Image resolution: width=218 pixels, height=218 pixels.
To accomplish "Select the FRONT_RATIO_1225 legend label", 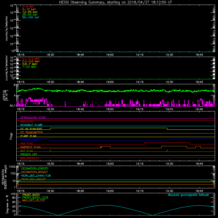I will 35,198.
